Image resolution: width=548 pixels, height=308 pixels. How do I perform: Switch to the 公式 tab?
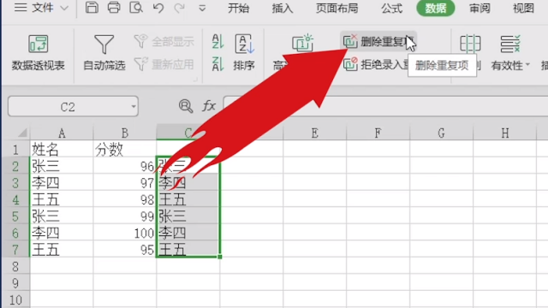392,8
